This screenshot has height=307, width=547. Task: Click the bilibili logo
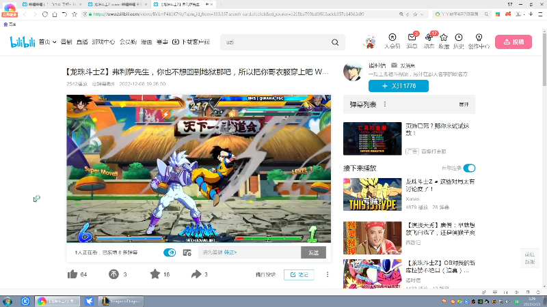(x=23, y=42)
